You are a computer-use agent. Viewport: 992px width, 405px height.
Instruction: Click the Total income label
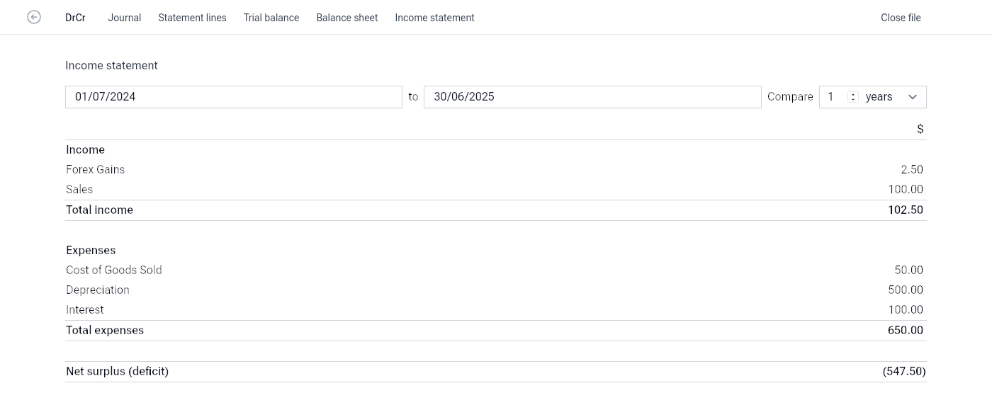tap(99, 210)
